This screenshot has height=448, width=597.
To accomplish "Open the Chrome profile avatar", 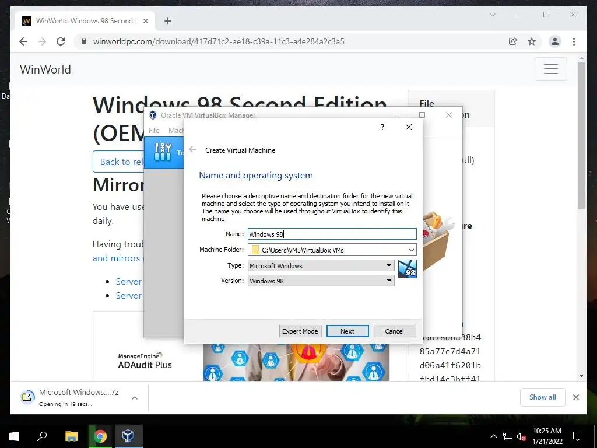I will click(x=555, y=41).
